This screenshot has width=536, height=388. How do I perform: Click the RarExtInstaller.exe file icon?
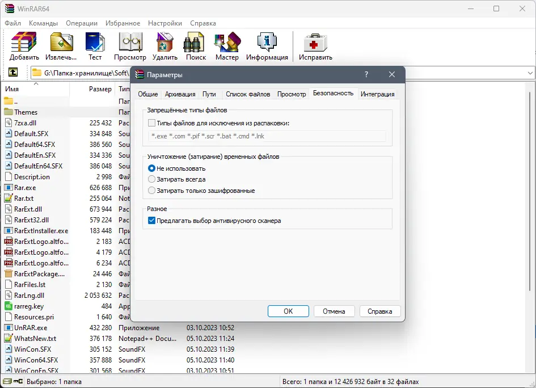coord(9,231)
